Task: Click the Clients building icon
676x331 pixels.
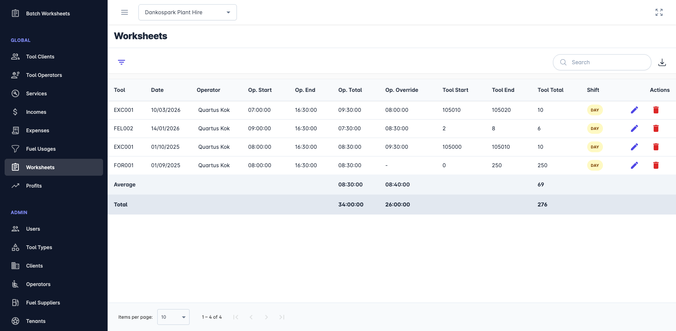Action: click(x=15, y=266)
